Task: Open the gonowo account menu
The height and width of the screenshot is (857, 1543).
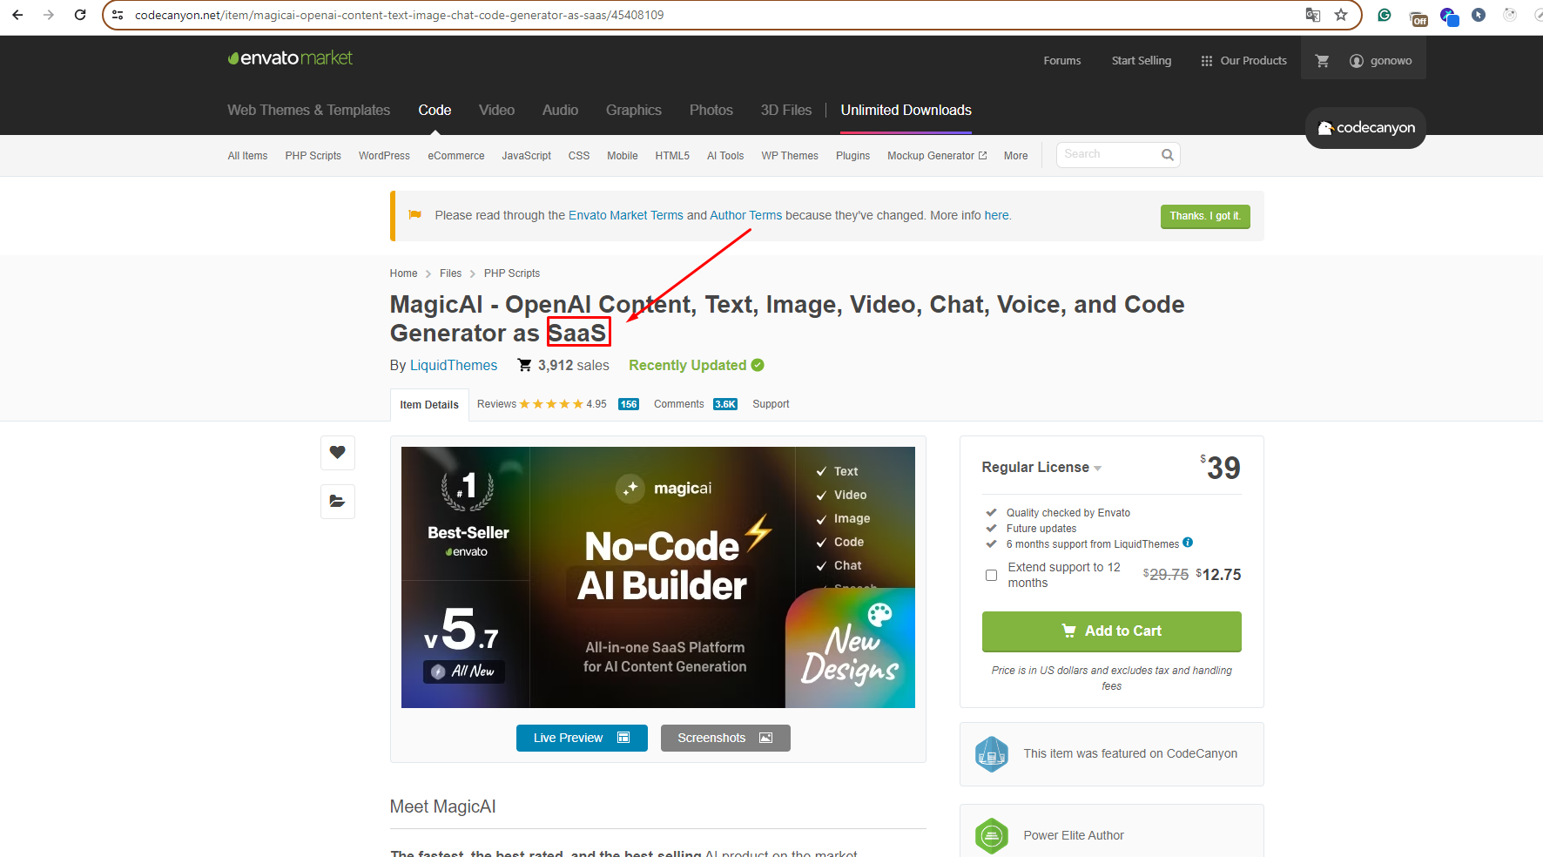Action: pos(1381,61)
